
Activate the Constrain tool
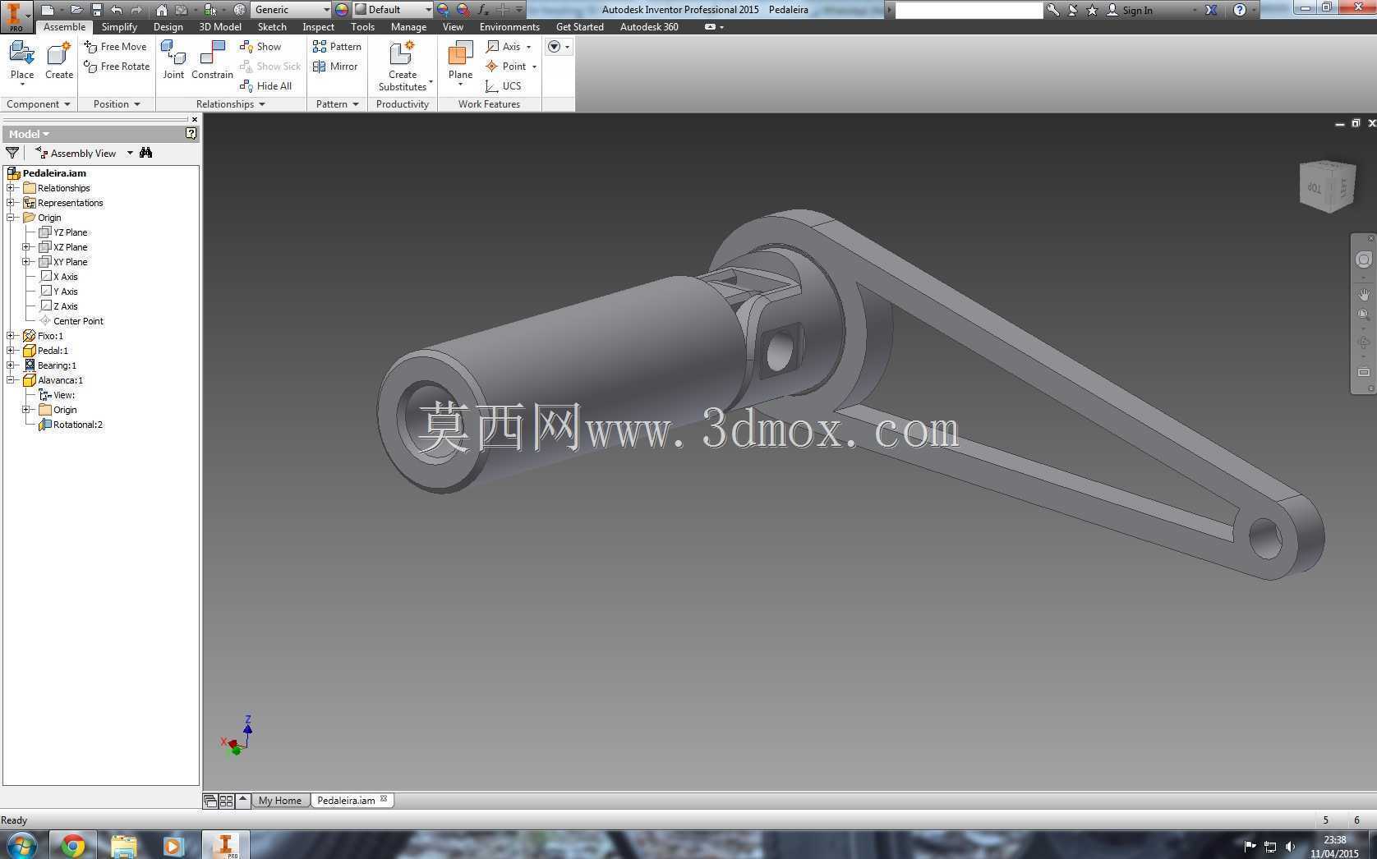[x=212, y=60]
